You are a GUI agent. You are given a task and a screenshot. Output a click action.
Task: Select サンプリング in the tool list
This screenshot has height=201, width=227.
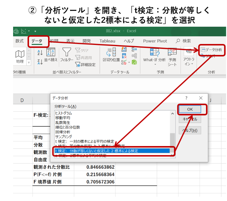click(x=112, y=137)
